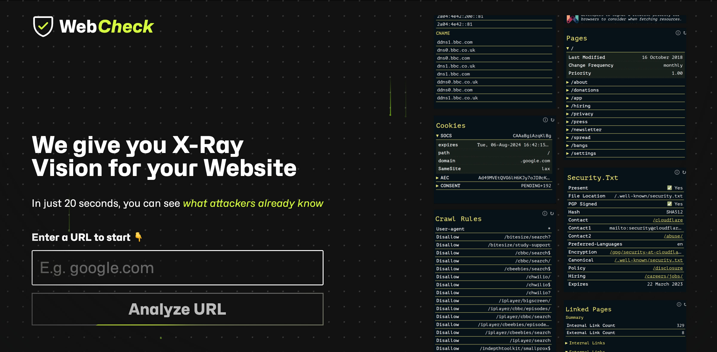Select the cookie expires value

click(x=513, y=145)
